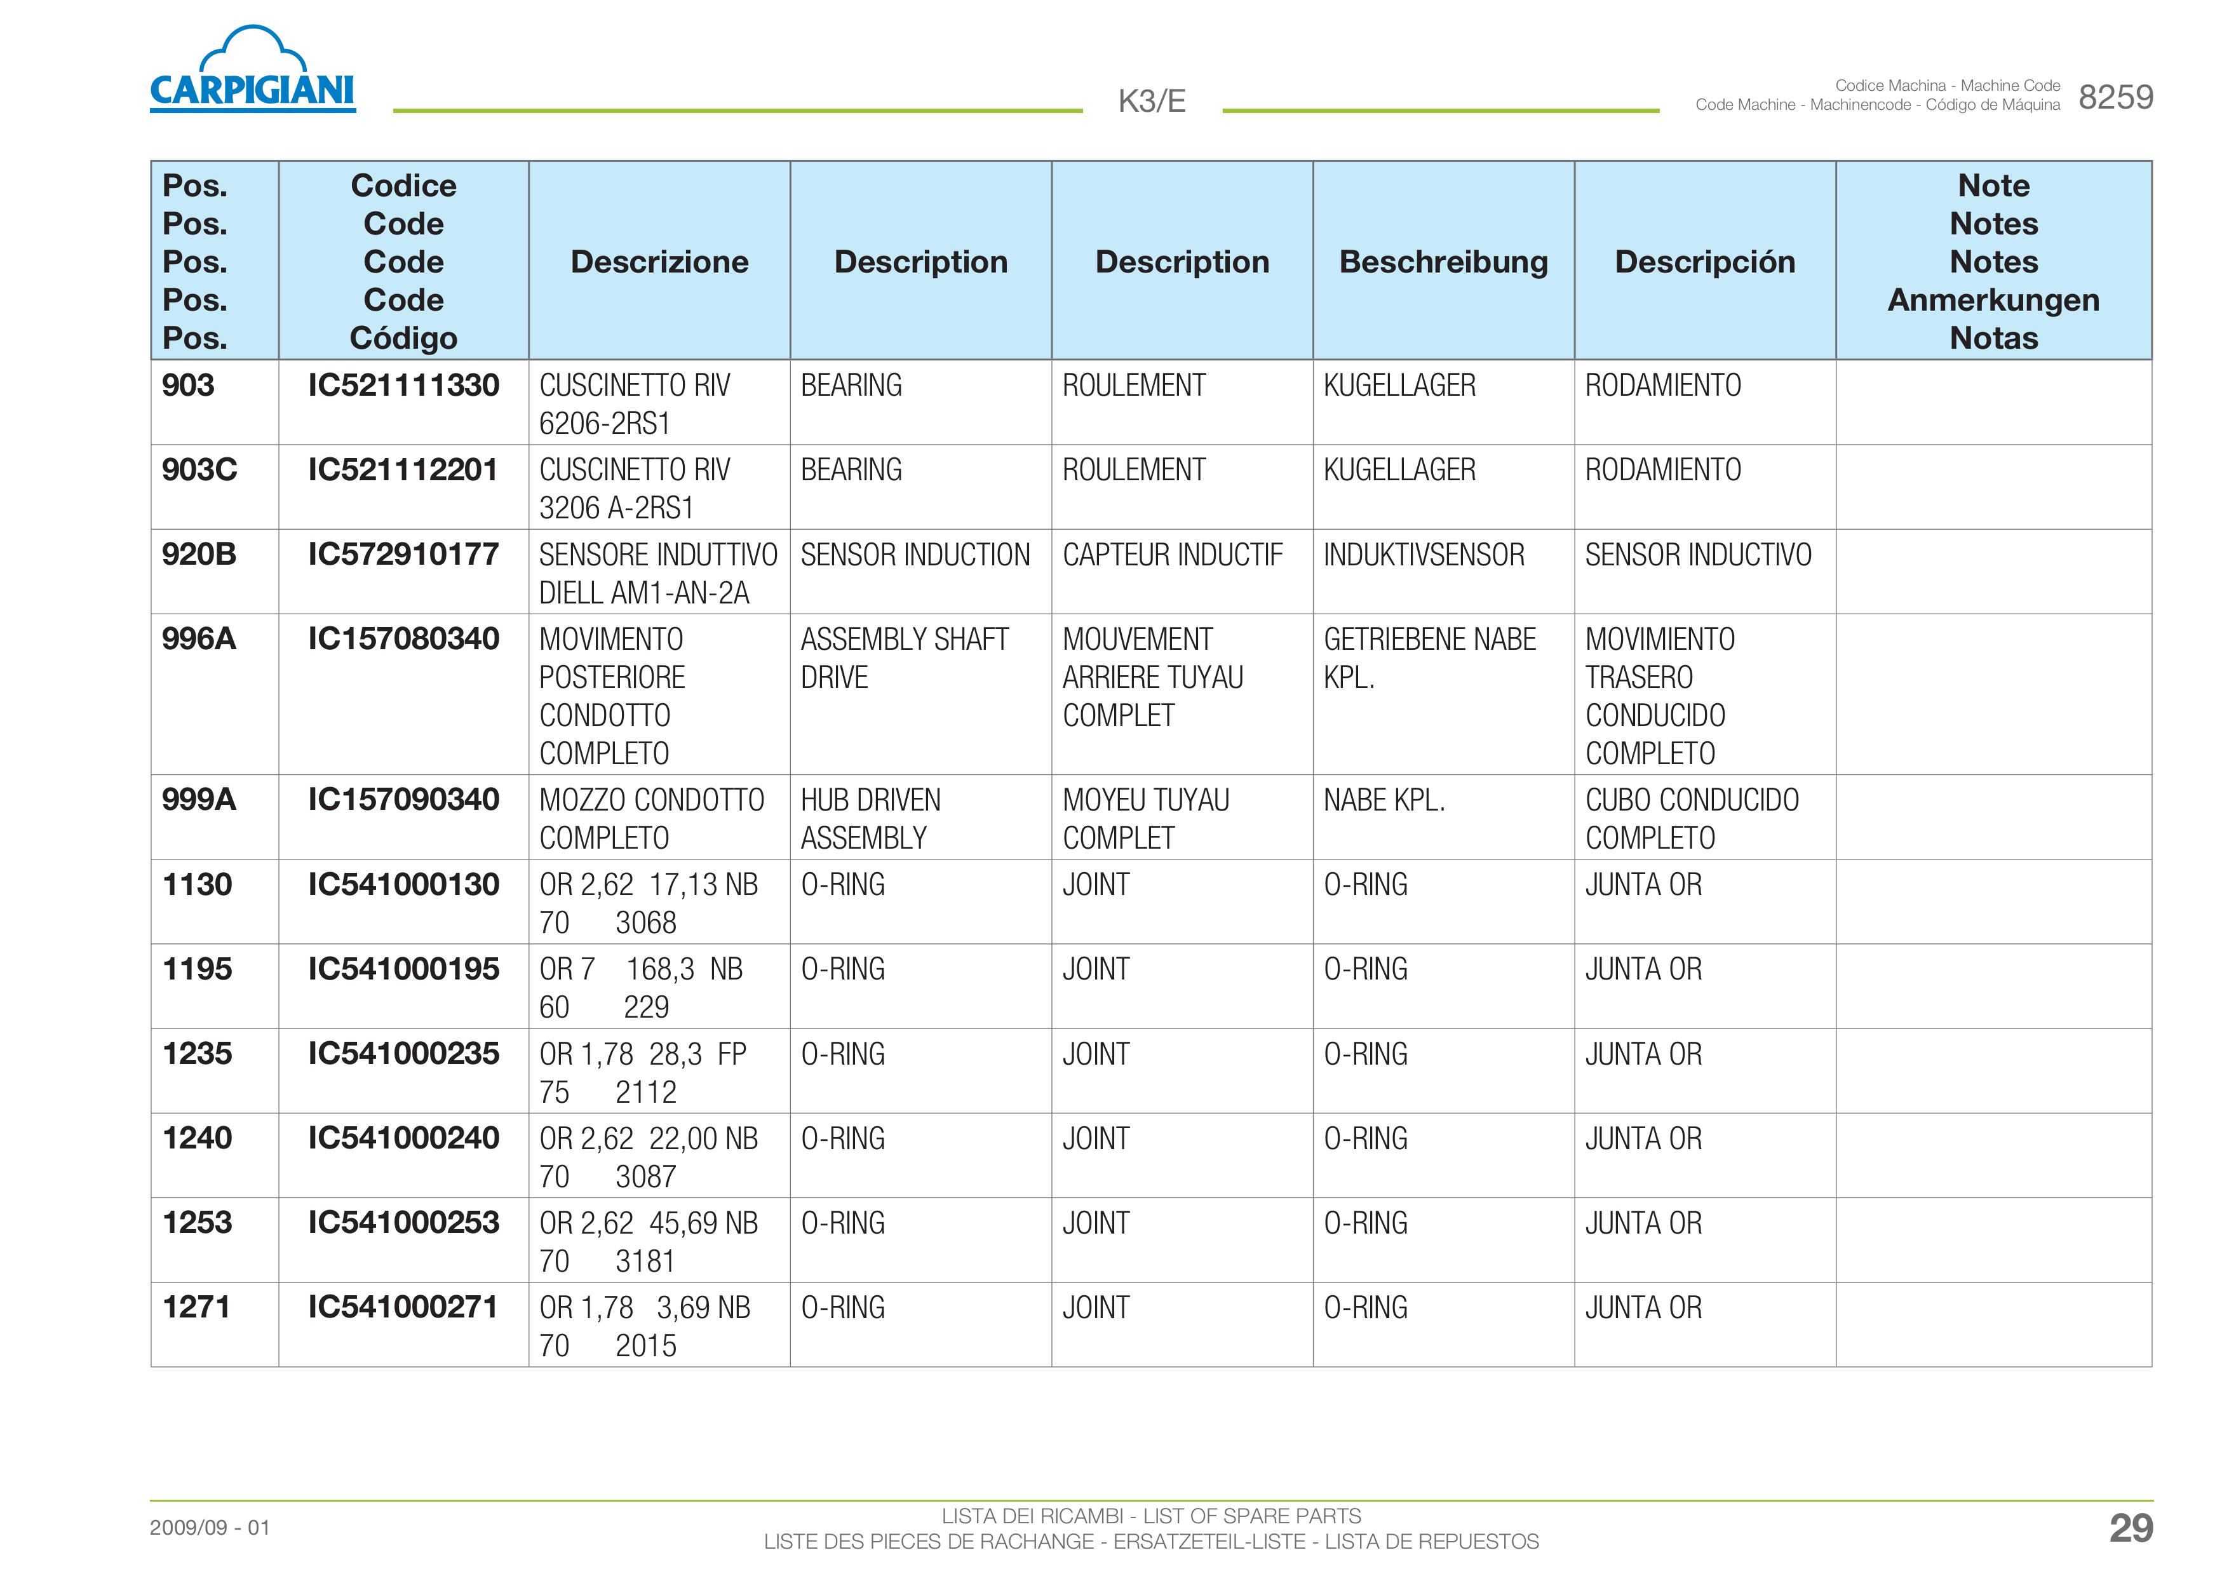This screenshot has width=2229, height=1576.
Task: Click RODAMIENTO in row 903C
Action: 1663,470
